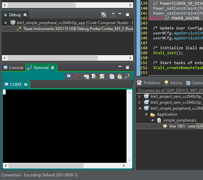Click the red Disconnect terminal icon
The width and height of the screenshot is (203, 180).
[76, 76]
